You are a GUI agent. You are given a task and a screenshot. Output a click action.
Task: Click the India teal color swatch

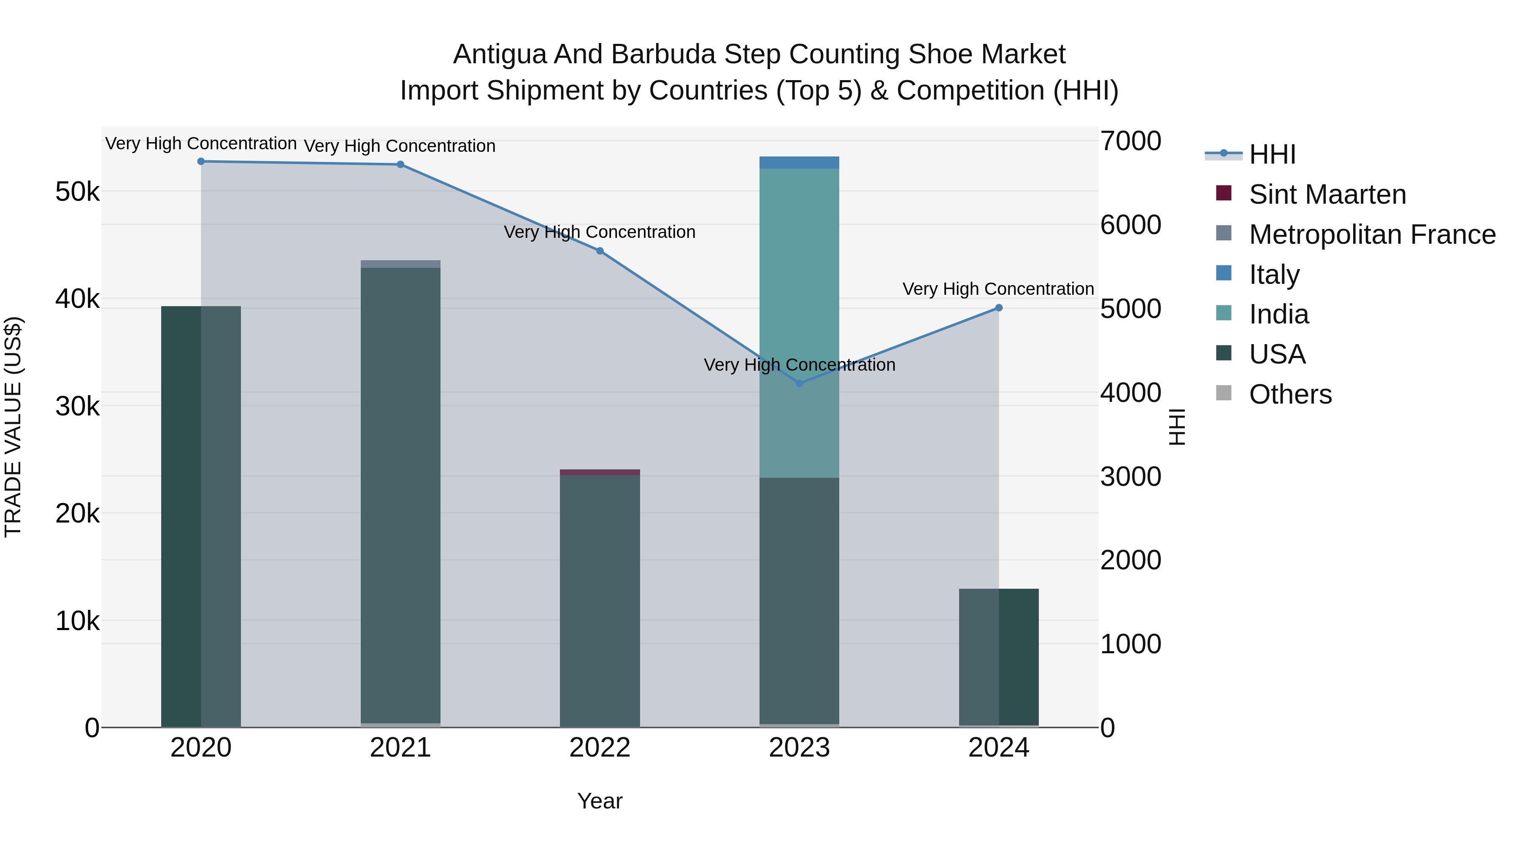click(1224, 313)
